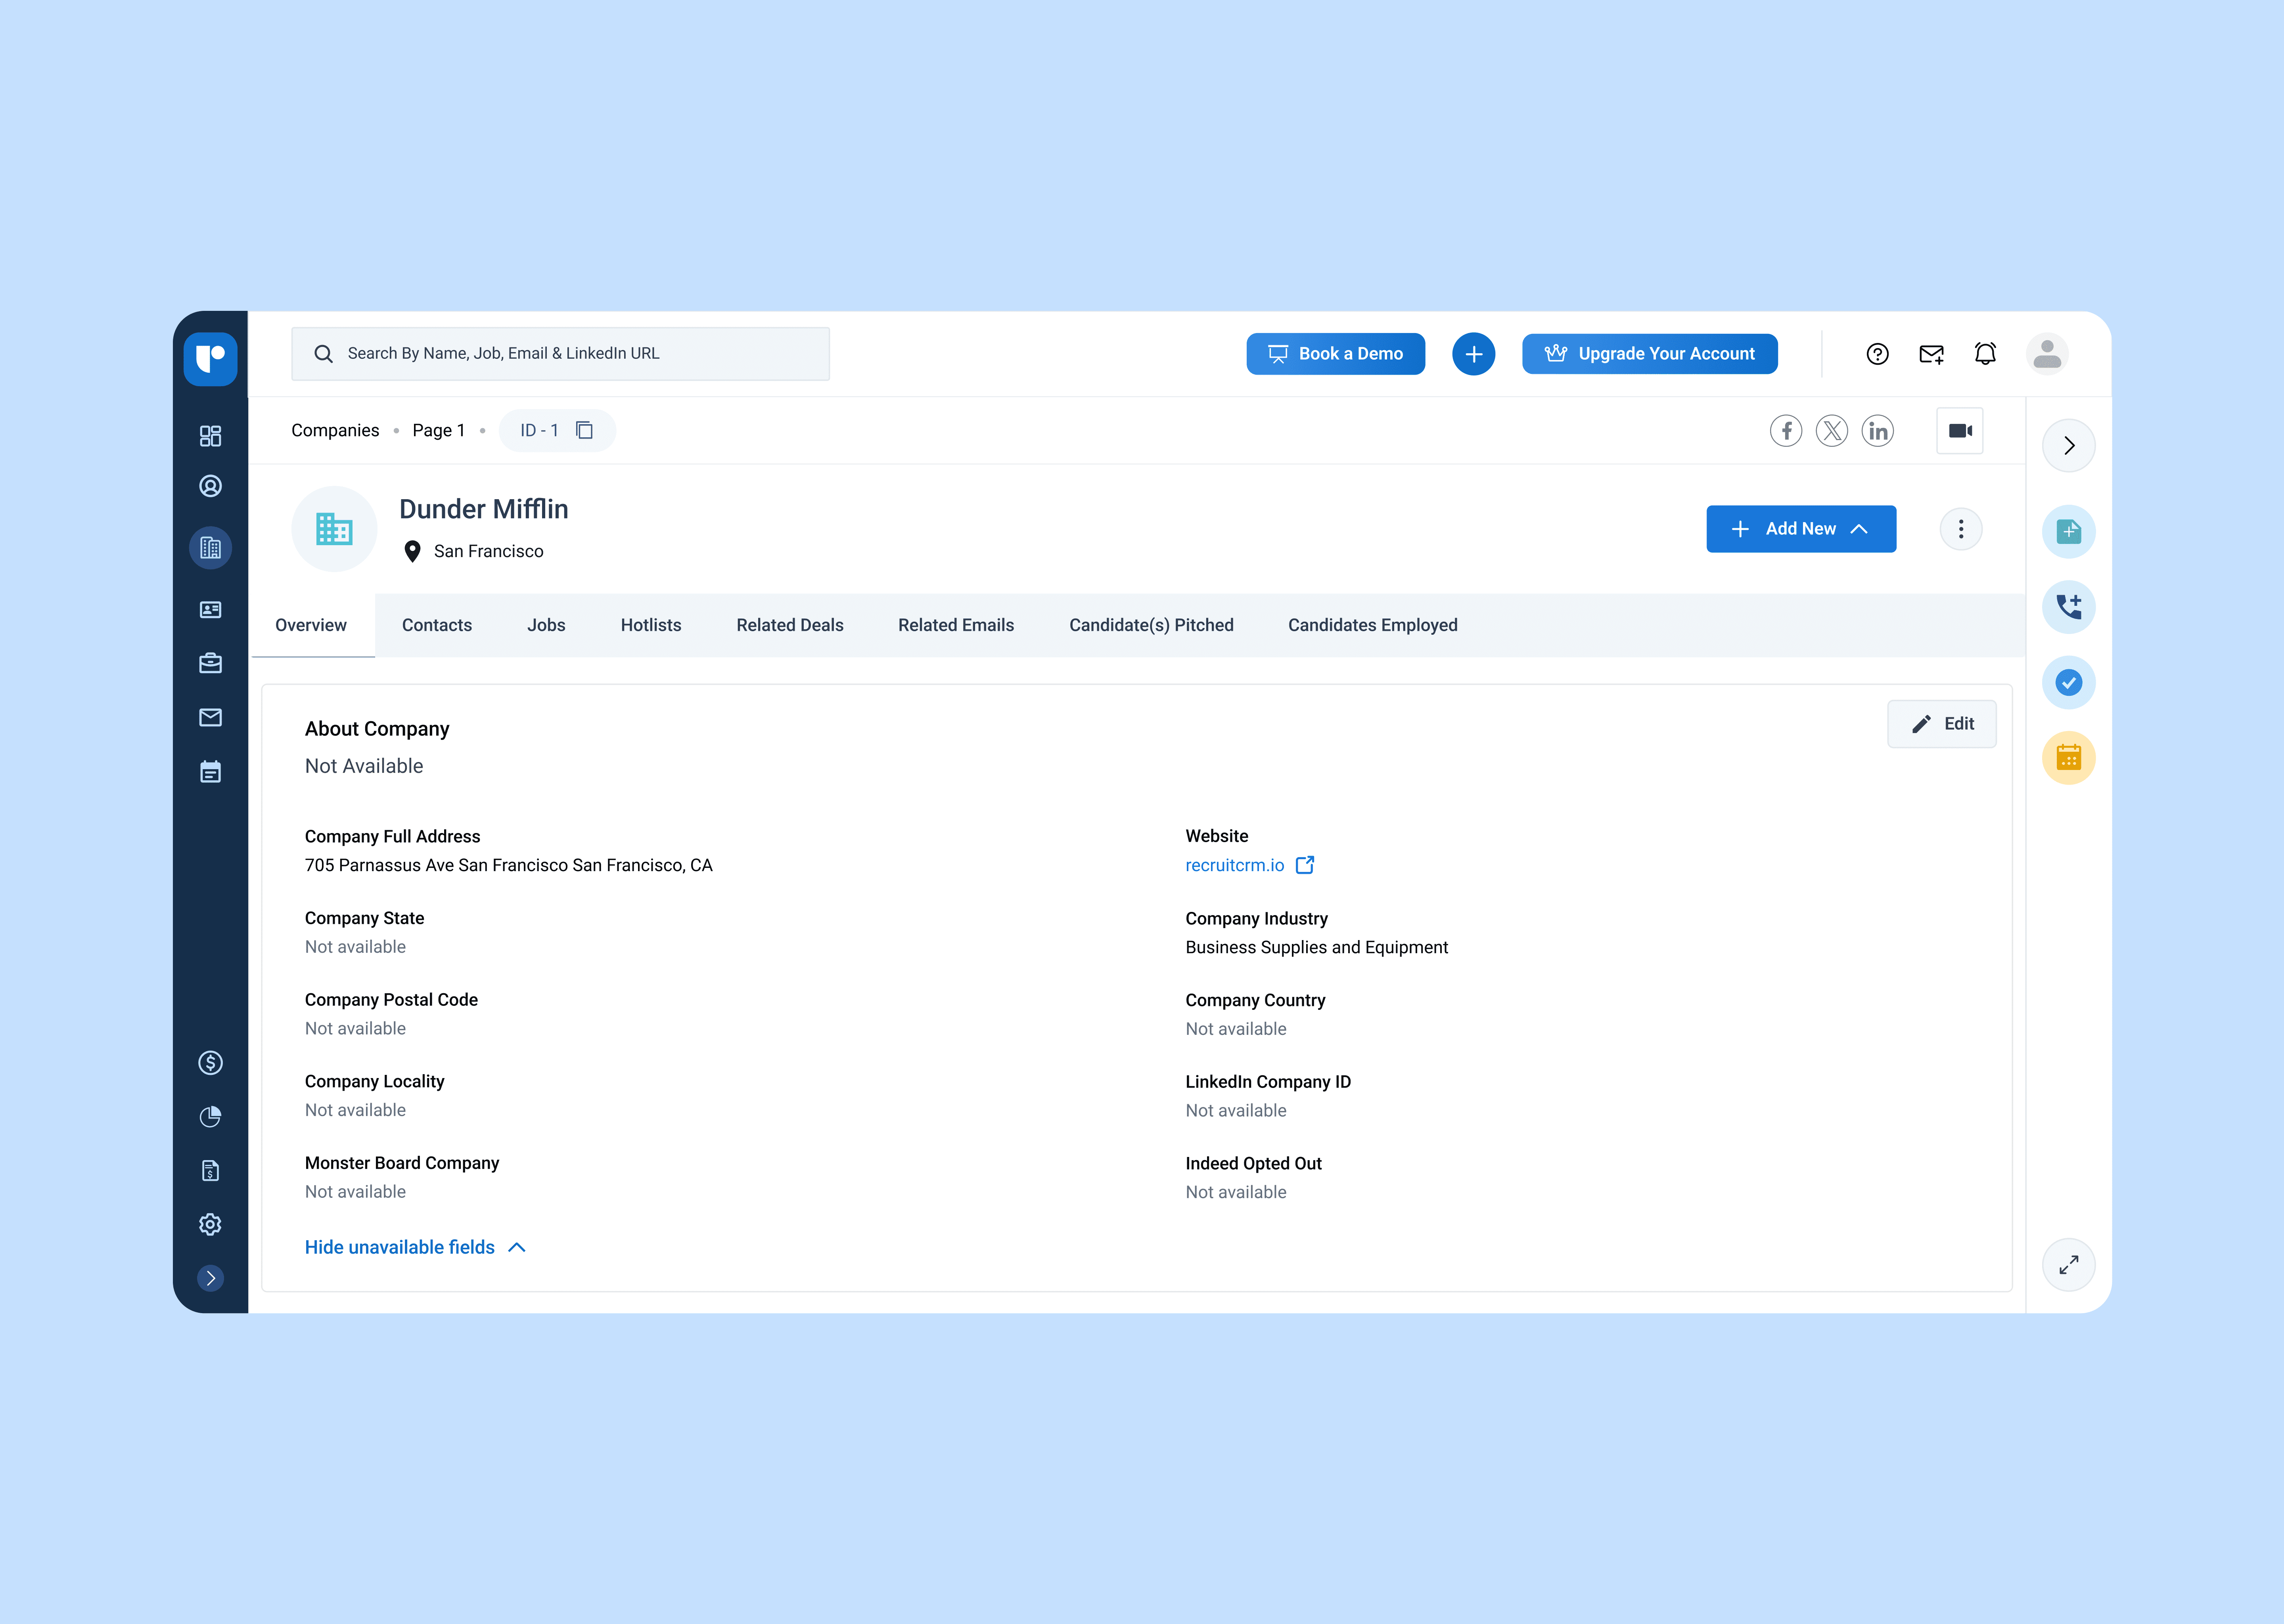Copy the company ID icon
2284x1624 pixels.
pos(585,430)
